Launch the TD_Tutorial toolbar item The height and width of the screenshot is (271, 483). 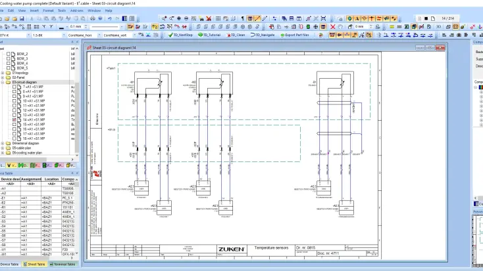211,34
